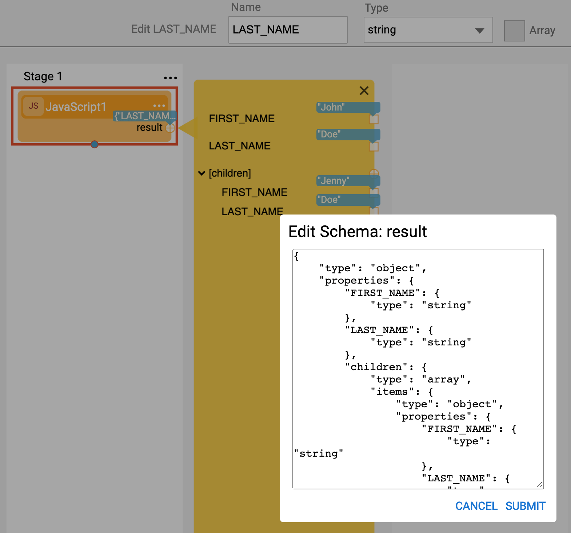
Task: Select LAST_NAME under children
Action: click(252, 212)
